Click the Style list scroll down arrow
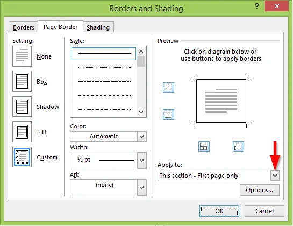This screenshot has height=226, width=293. (x=141, y=112)
